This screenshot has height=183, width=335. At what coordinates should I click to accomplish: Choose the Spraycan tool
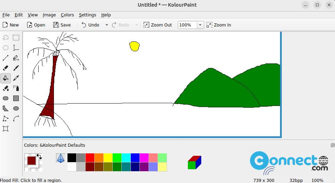(x=16, y=88)
